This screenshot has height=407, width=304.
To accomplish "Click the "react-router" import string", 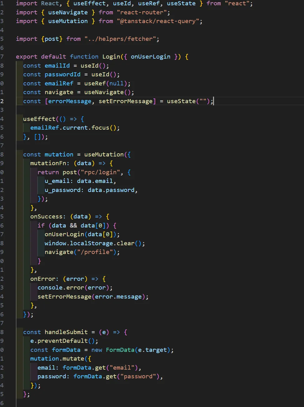I will (x=143, y=12).
